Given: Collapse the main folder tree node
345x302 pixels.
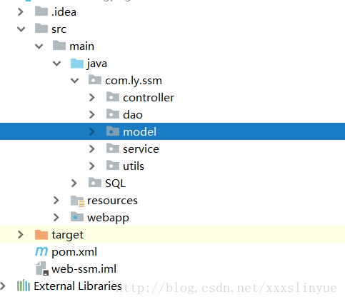Looking at the screenshot, I should point(39,46).
